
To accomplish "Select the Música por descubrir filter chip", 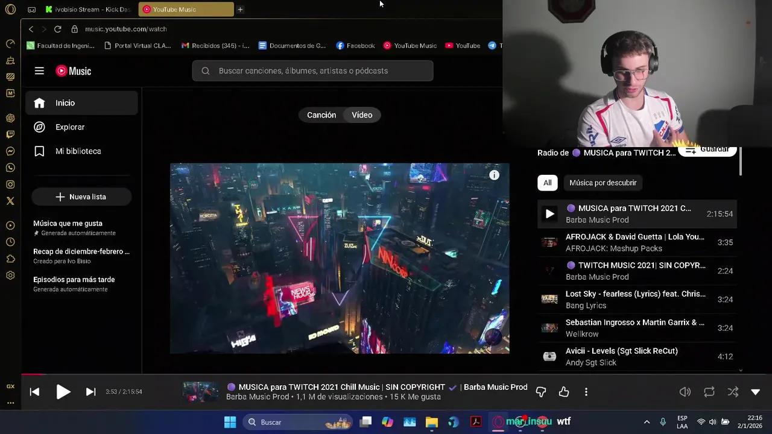I will [603, 183].
